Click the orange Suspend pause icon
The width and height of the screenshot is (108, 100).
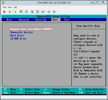(x=10, y=12)
